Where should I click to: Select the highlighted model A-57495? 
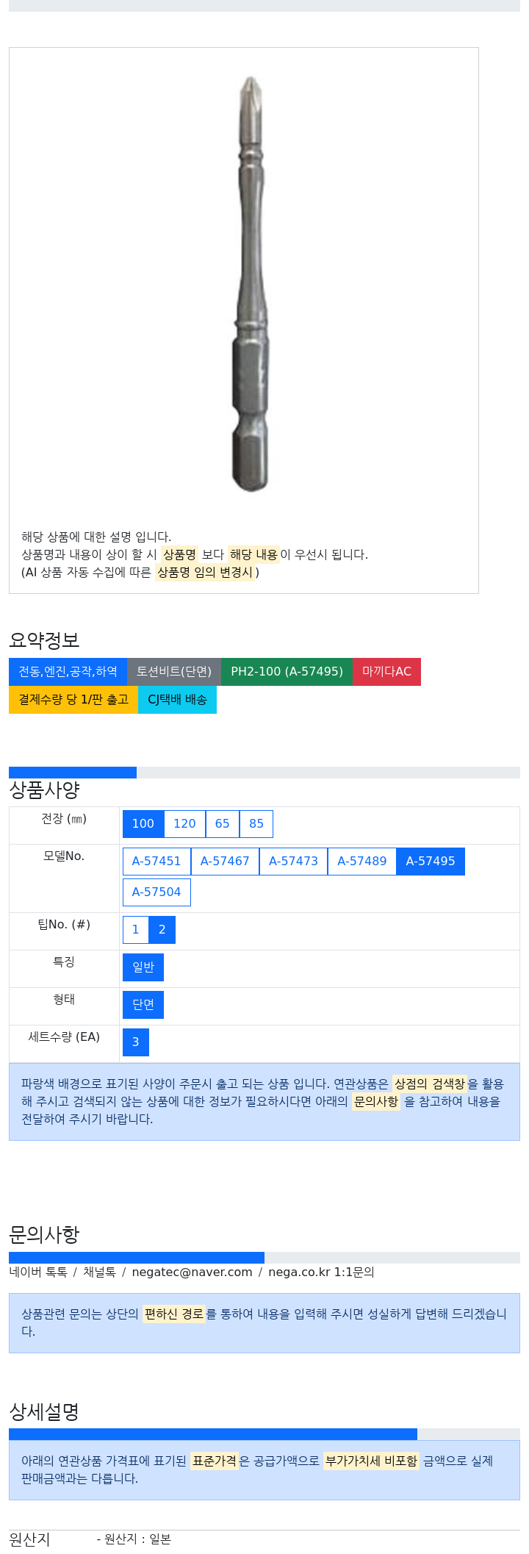tap(431, 862)
